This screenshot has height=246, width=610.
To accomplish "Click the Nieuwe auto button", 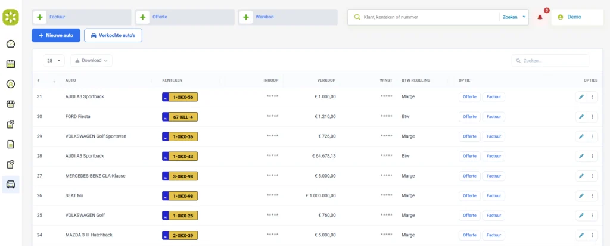I will (56, 35).
